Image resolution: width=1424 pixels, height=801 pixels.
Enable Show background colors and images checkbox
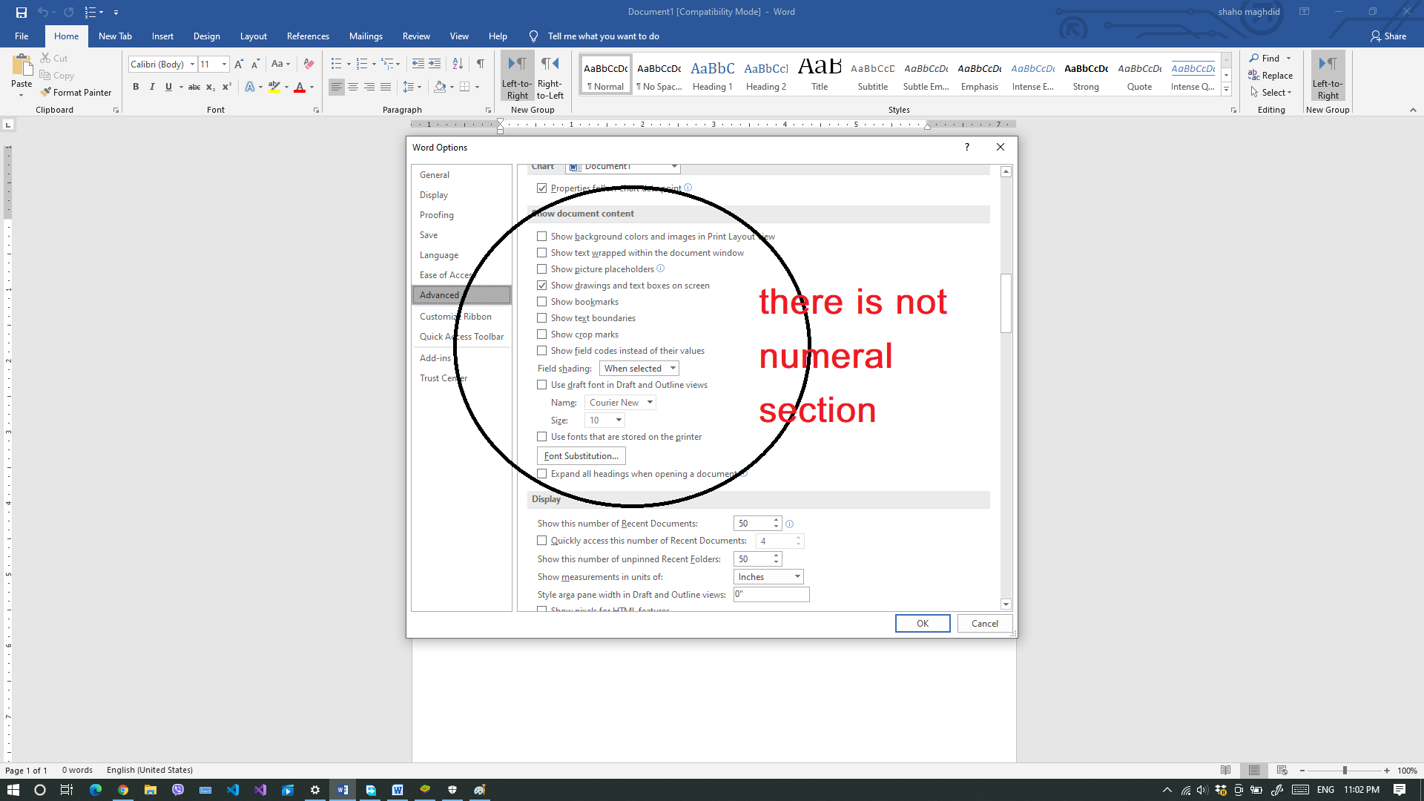(x=541, y=237)
